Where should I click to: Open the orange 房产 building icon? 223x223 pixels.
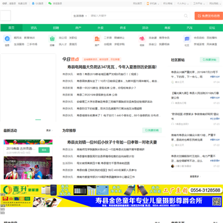click(x=97, y=38)
